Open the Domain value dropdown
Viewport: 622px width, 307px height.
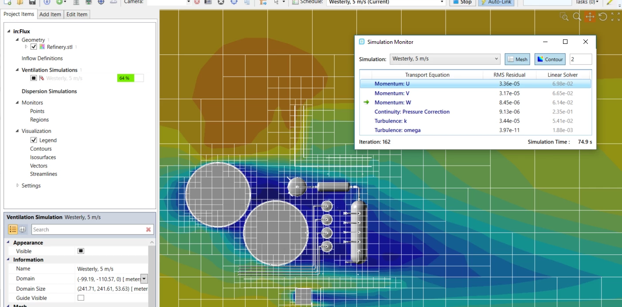(x=144, y=279)
